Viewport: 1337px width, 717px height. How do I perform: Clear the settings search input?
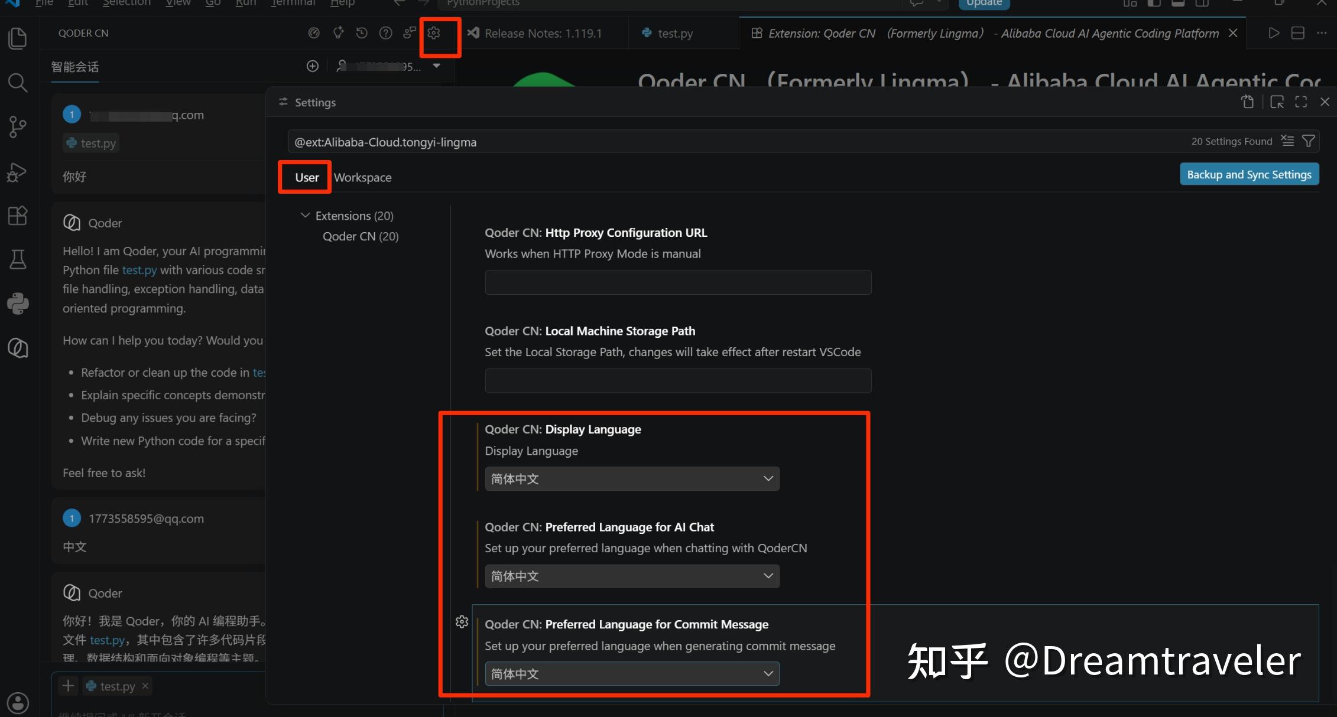click(x=1287, y=141)
